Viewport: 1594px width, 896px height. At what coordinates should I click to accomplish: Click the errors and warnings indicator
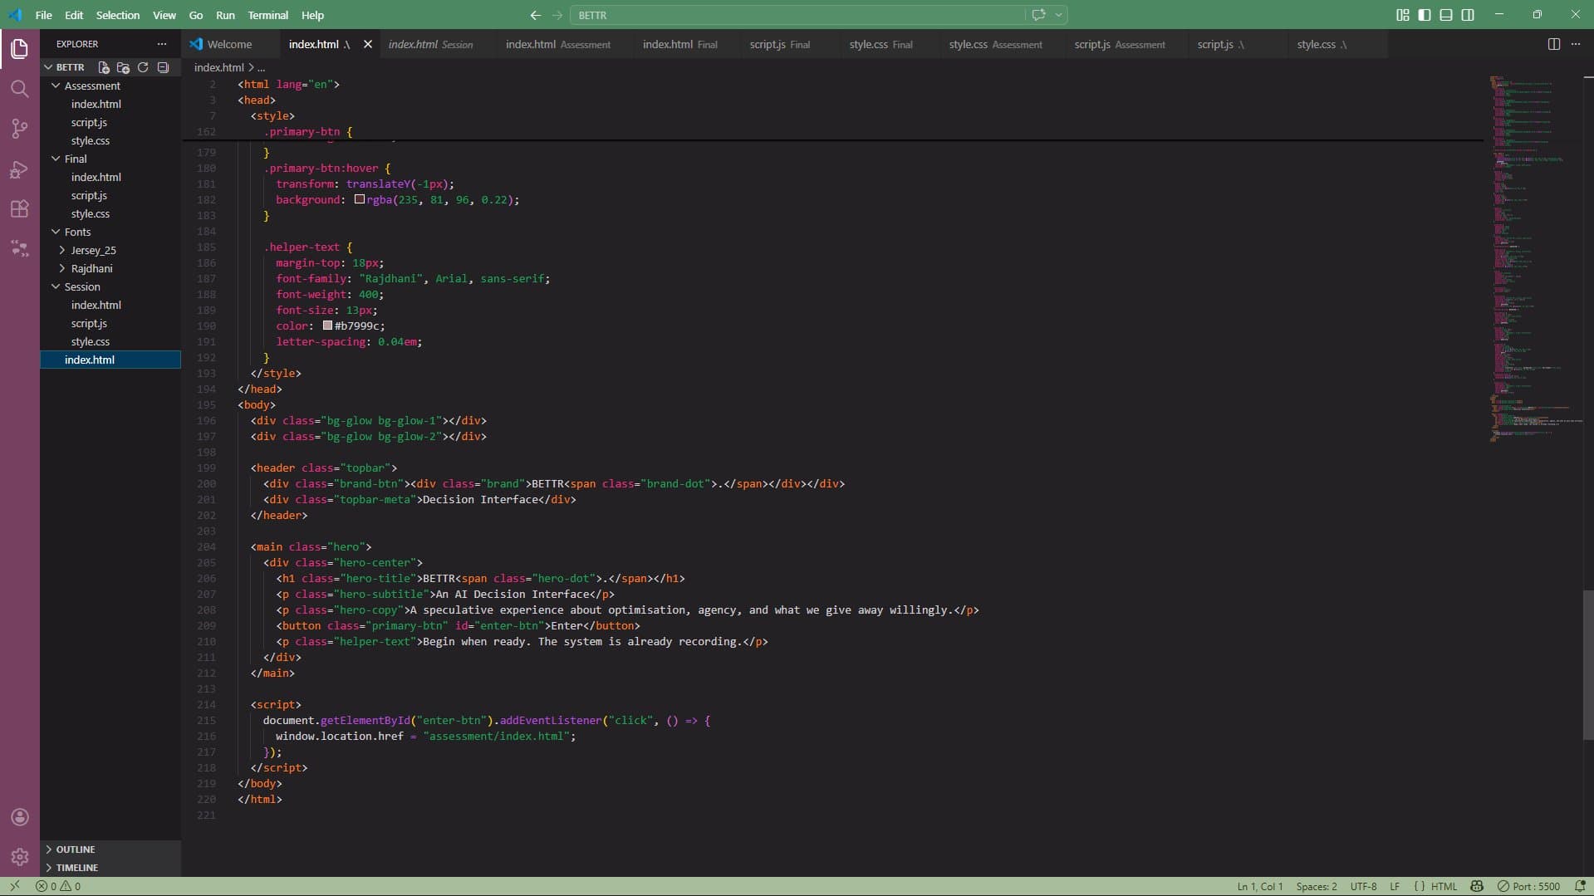(58, 886)
